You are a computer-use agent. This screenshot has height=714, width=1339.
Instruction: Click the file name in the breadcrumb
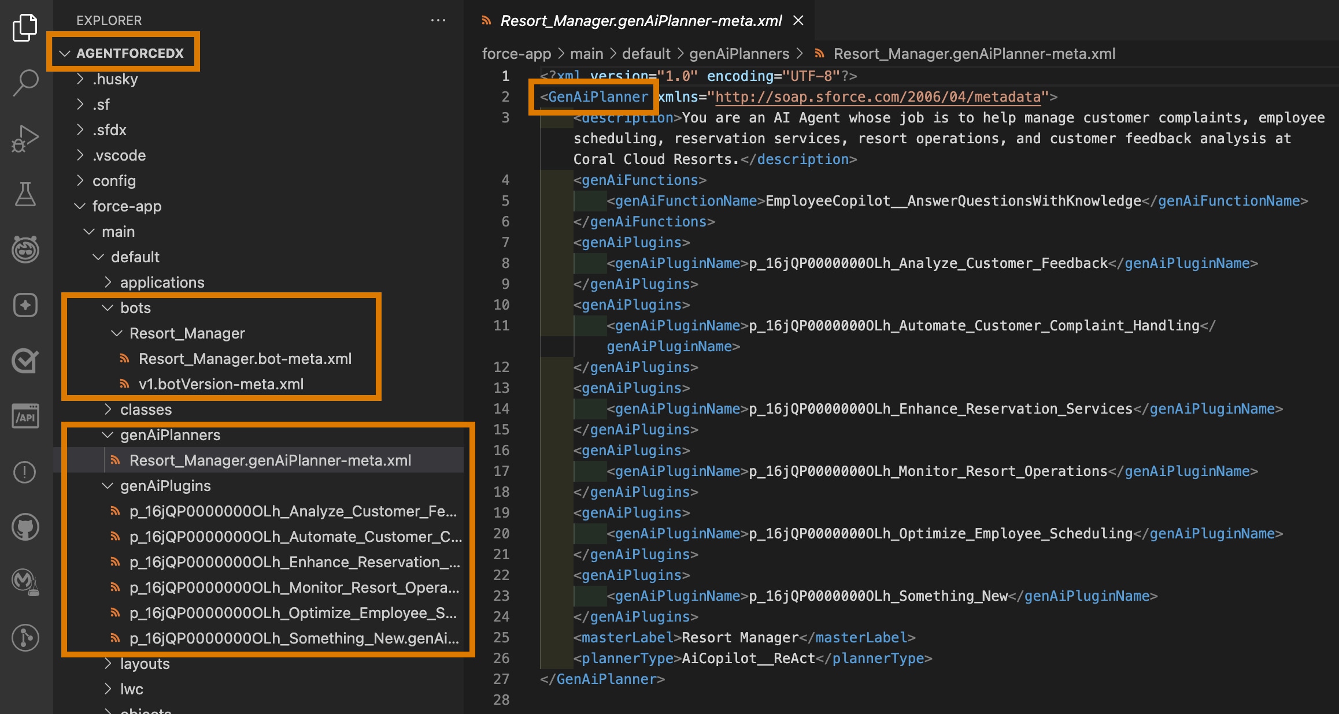(974, 54)
